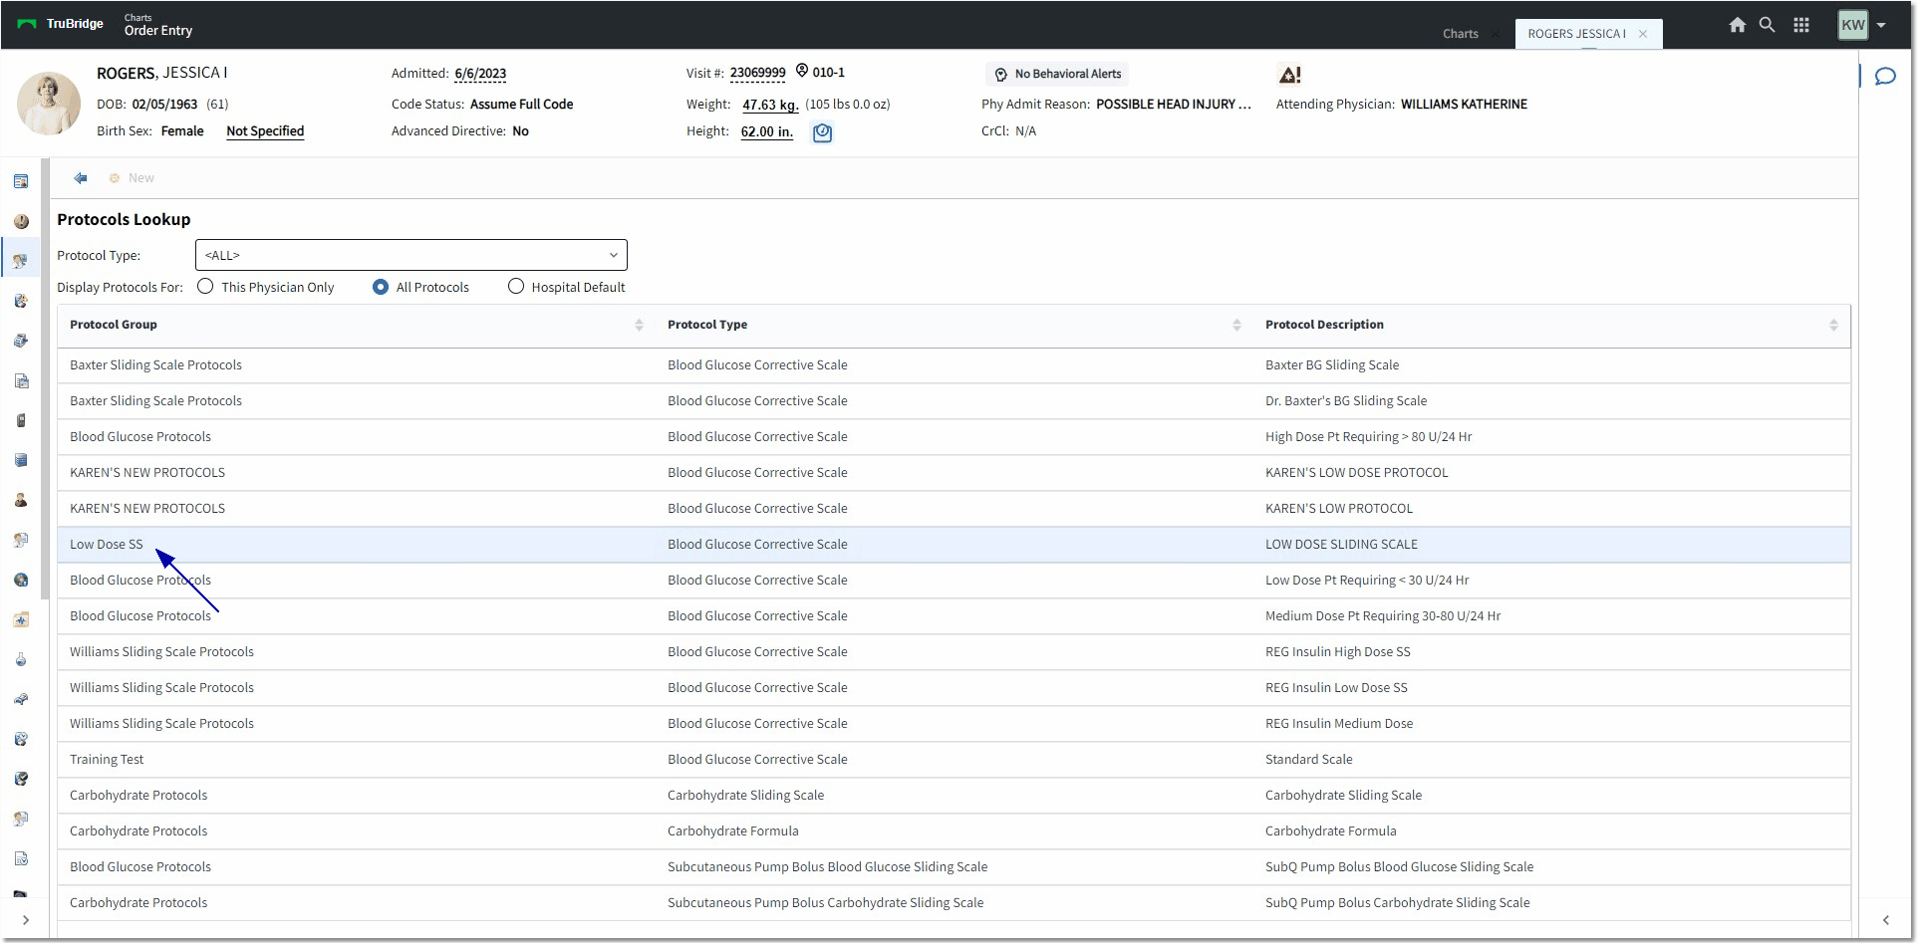Open the chat bubble panel
The image size is (1918, 945).
(x=1885, y=77)
